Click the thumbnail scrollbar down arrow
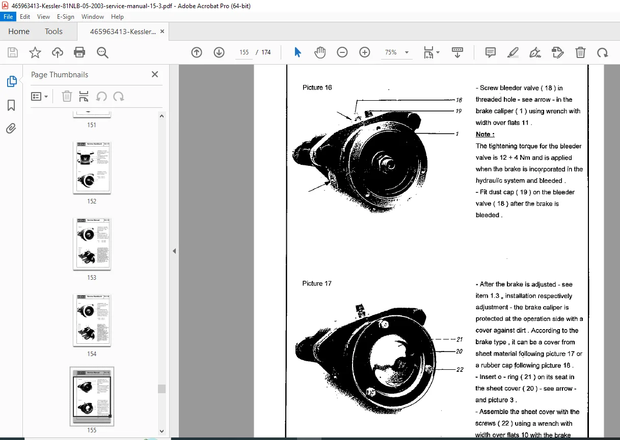 pyautogui.click(x=162, y=431)
